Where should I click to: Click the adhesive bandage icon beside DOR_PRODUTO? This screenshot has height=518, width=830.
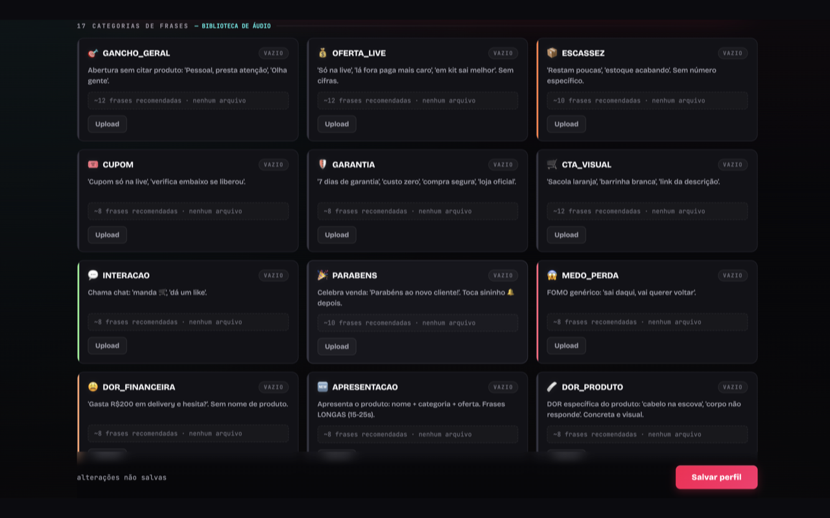coord(552,387)
